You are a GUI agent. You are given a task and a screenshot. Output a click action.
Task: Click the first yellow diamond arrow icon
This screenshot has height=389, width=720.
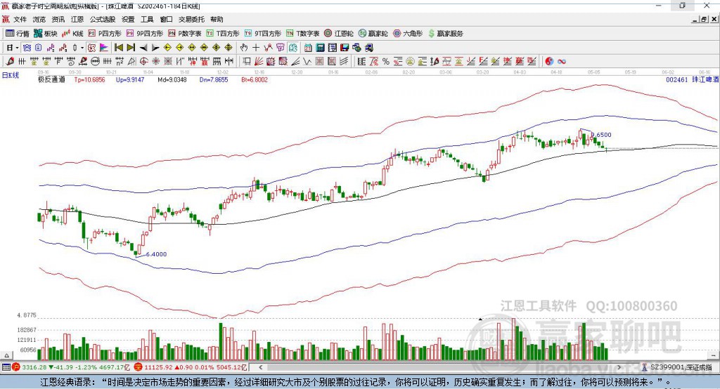167,48
